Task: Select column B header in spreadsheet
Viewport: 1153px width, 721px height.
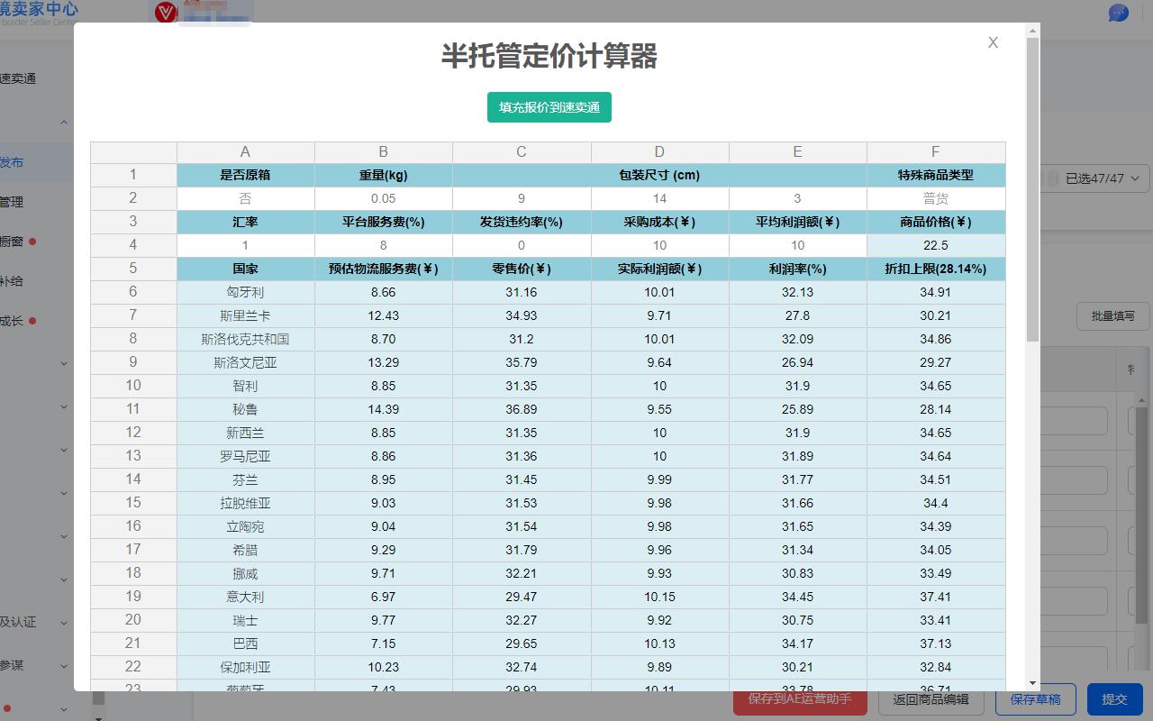Action: (384, 152)
